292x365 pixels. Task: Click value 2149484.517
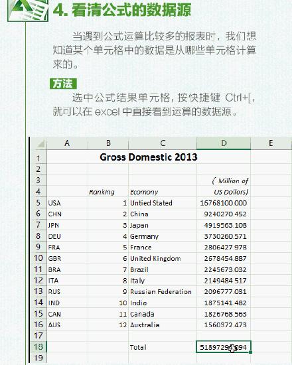pyautogui.click(x=224, y=281)
